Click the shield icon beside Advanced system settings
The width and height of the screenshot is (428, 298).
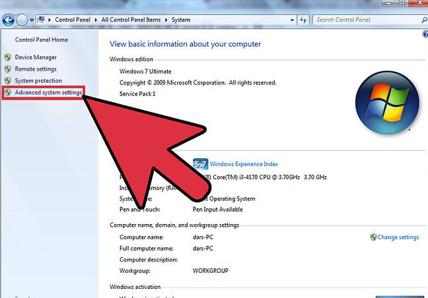point(8,92)
